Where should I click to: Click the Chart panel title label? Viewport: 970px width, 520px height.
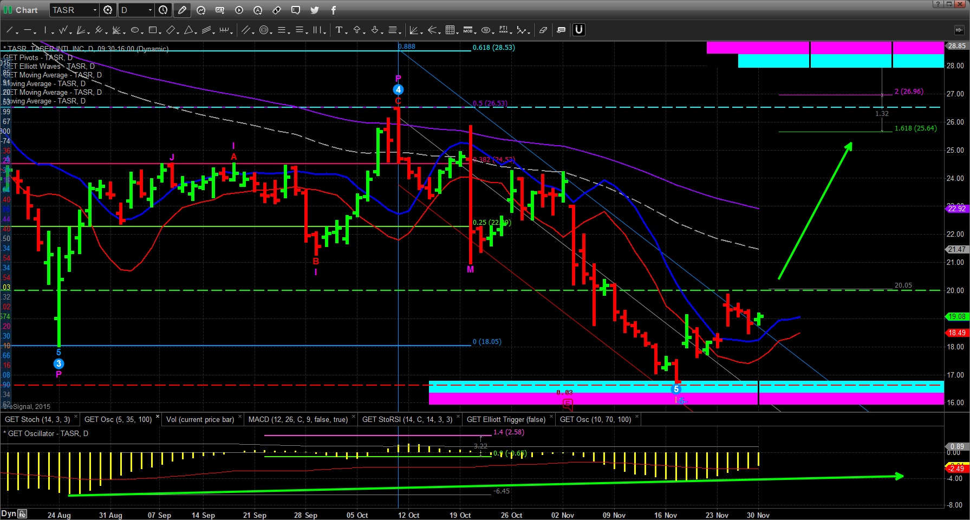coord(27,10)
